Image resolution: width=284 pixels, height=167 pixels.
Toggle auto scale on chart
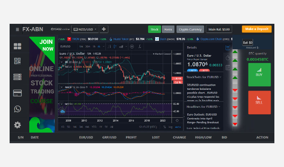[178, 127]
